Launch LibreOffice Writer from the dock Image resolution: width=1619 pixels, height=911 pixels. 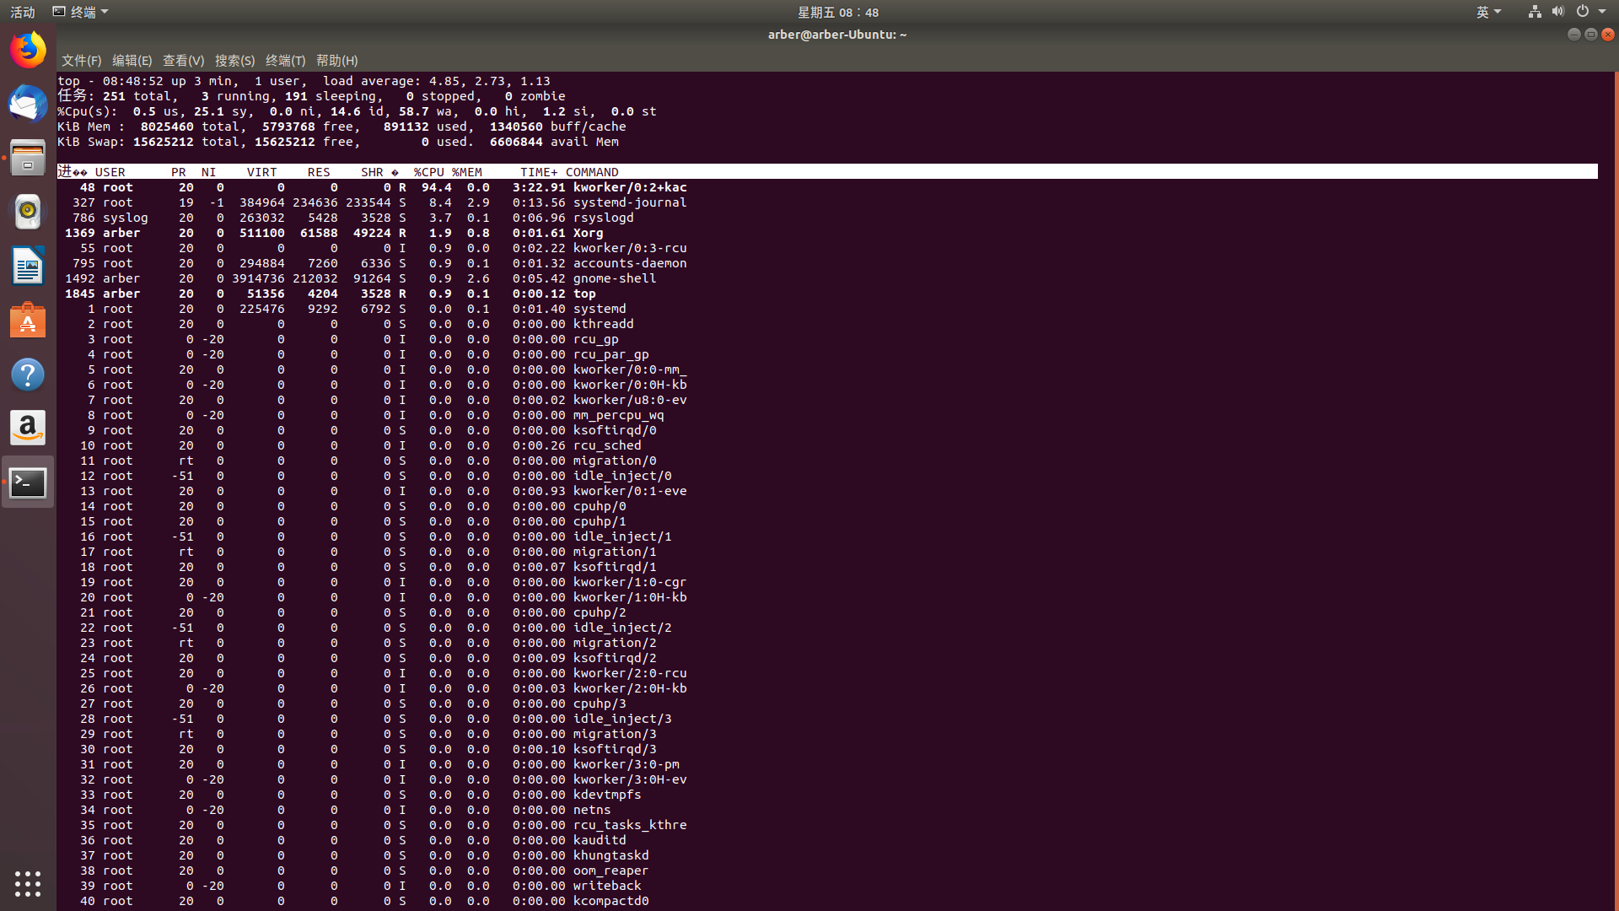pos(28,266)
